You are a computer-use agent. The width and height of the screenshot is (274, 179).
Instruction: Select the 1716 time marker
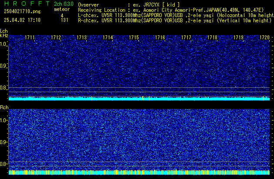[160, 38]
